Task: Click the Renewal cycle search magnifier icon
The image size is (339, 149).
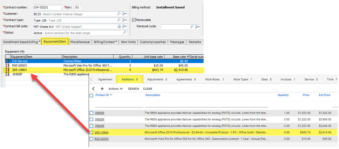Action: (192, 27)
